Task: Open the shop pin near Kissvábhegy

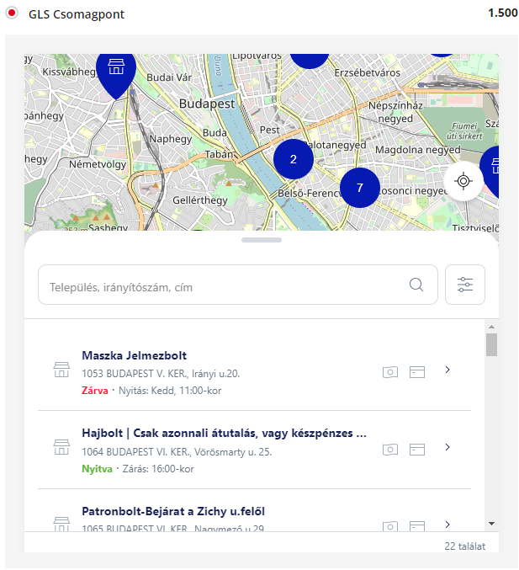Action: click(x=116, y=75)
